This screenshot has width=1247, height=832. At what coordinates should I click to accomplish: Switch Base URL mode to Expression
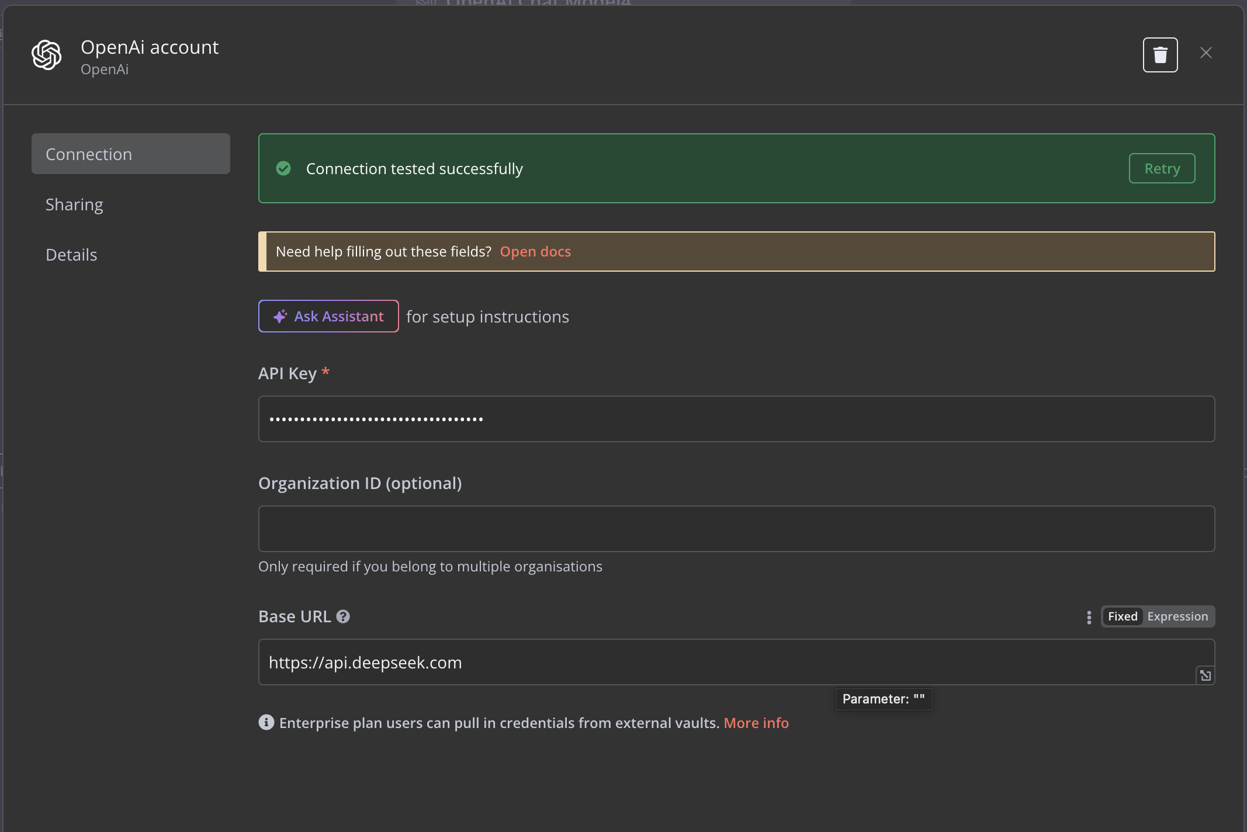[1177, 616]
